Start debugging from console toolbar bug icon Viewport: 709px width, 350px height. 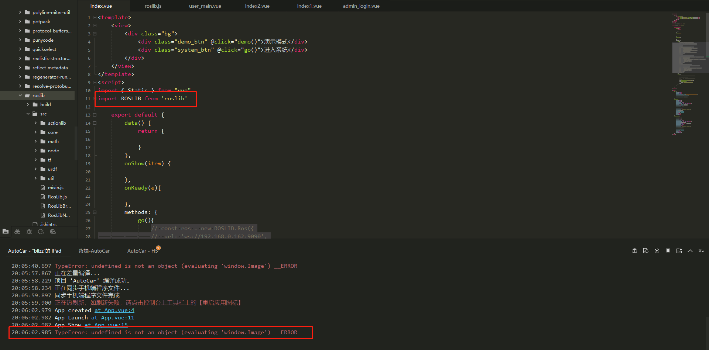click(634, 251)
